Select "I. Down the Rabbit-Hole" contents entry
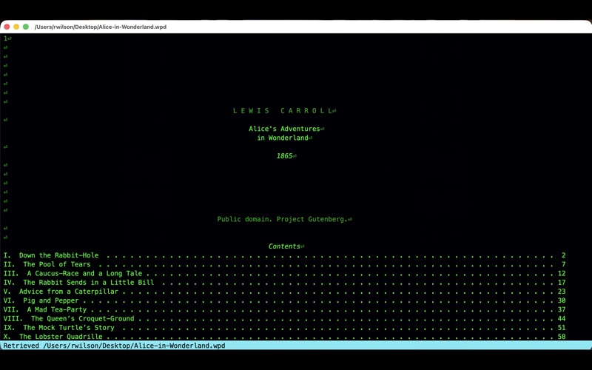Image resolution: width=592 pixels, height=370 pixels. point(51,255)
